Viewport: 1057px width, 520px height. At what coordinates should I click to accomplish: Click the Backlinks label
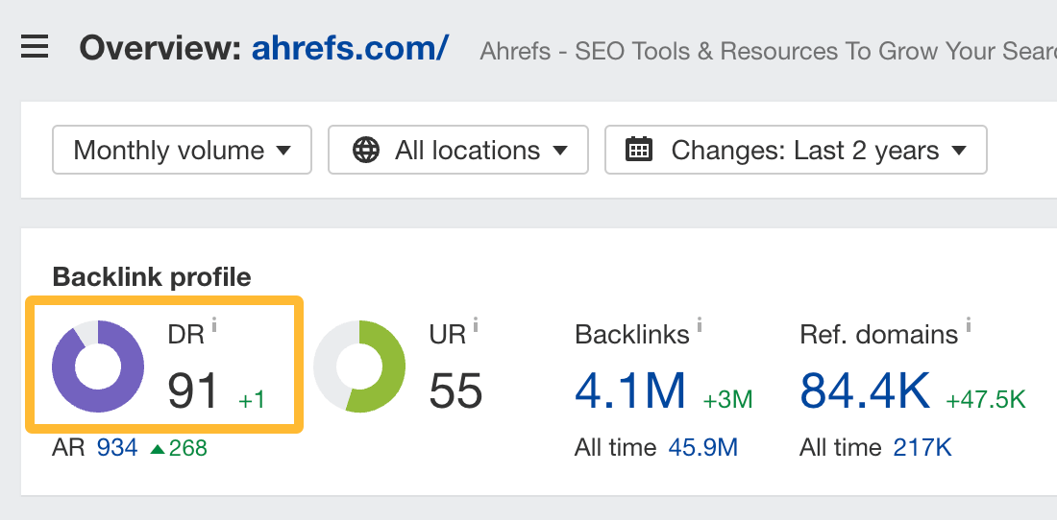pyautogui.click(x=631, y=334)
